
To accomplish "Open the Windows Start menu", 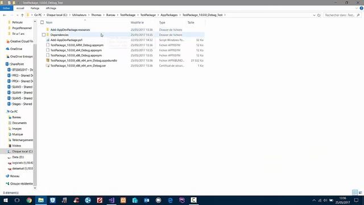I will [5, 200].
